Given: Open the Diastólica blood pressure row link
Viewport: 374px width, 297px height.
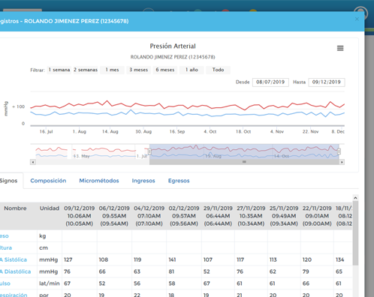Looking at the screenshot, I should pos(15,271).
